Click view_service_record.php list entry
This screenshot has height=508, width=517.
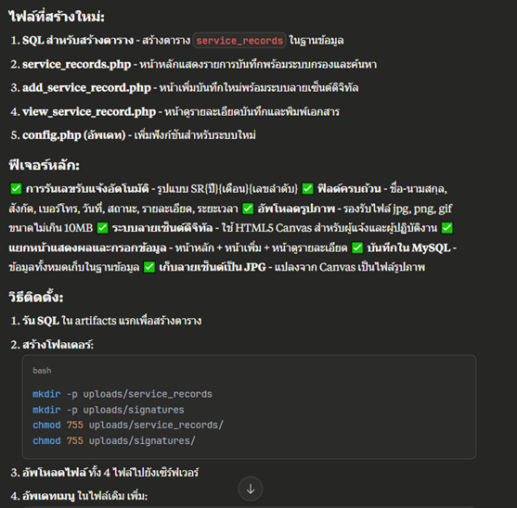[89, 112]
